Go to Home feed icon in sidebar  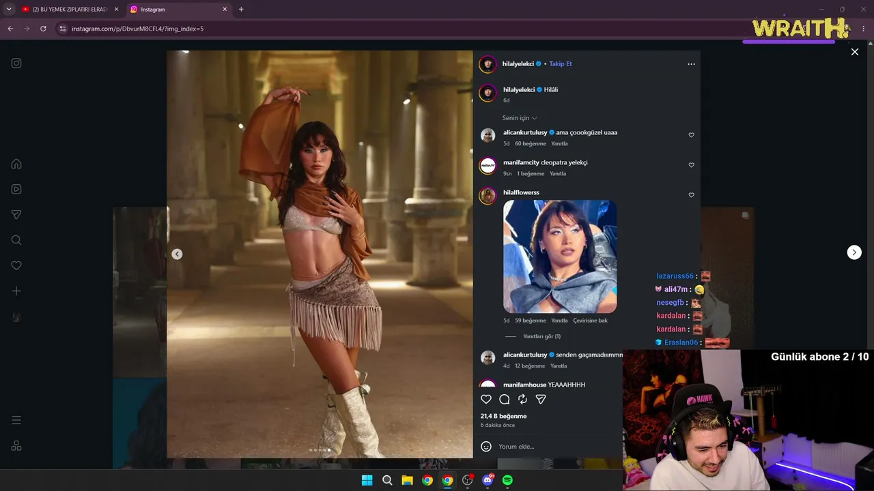coord(16,164)
